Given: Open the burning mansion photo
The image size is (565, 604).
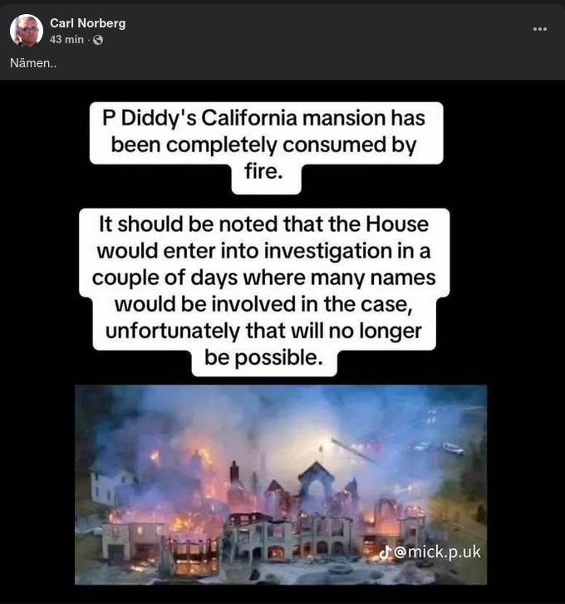Looking at the screenshot, I should (281, 484).
